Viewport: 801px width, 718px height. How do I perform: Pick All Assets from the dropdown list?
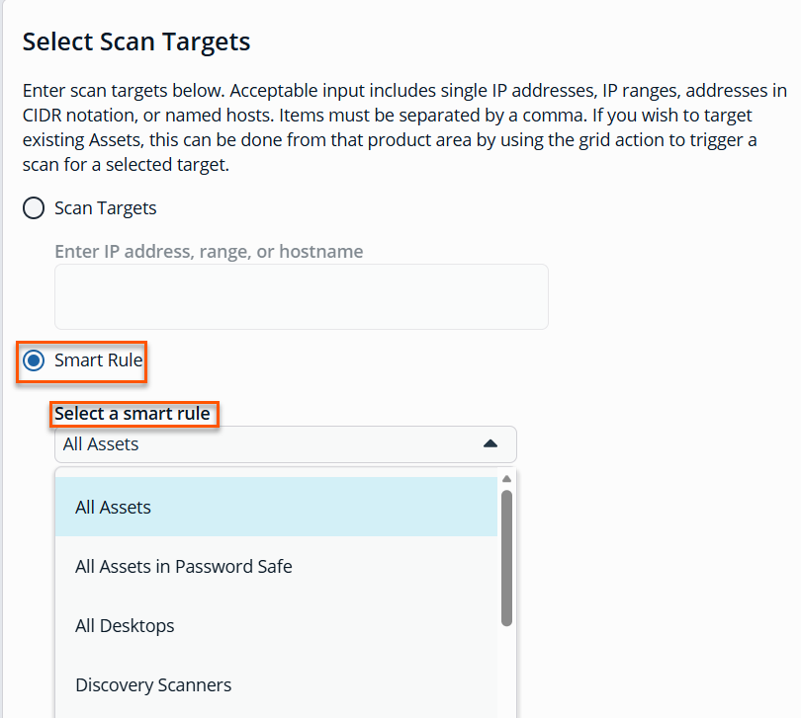click(114, 508)
